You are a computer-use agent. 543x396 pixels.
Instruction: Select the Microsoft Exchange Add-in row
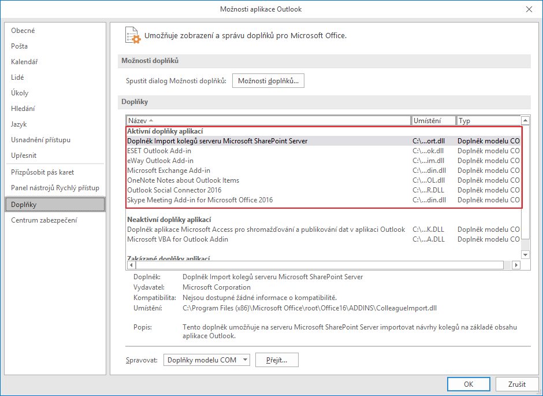pos(323,171)
